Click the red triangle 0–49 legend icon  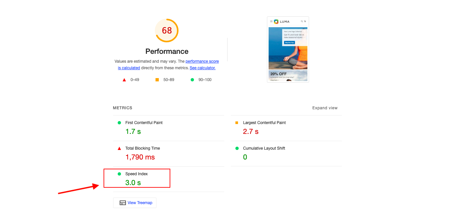pyautogui.click(x=124, y=80)
